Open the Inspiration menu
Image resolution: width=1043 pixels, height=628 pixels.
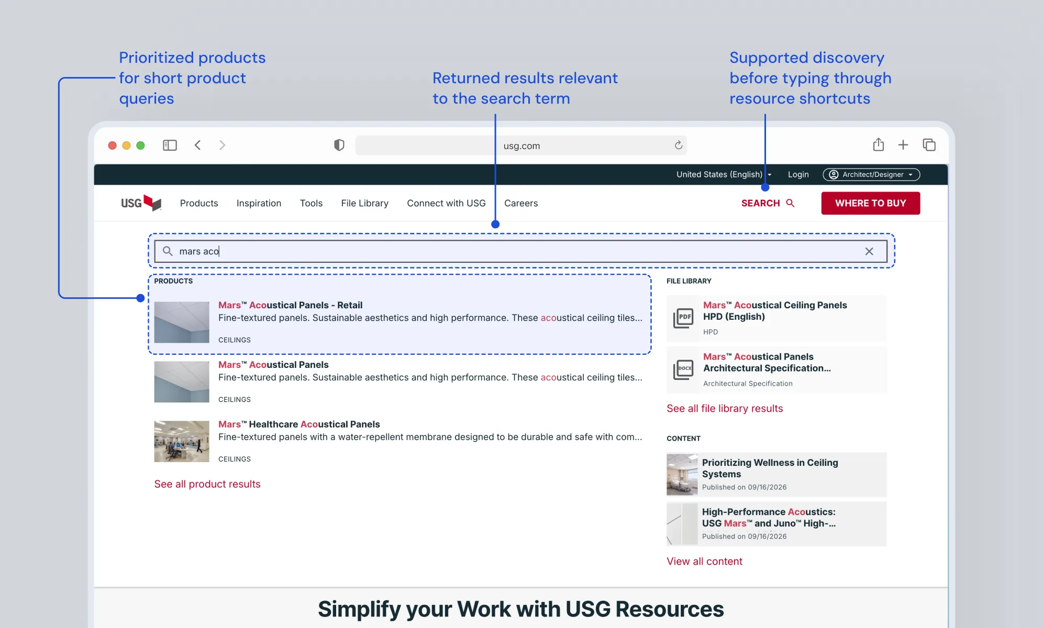click(259, 203)
